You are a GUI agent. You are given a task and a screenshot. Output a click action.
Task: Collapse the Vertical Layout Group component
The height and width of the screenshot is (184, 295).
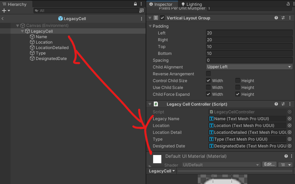point(150,18)
